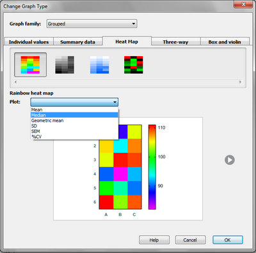
Task: Click the play arrow next to preview
Action: point(230,160)
